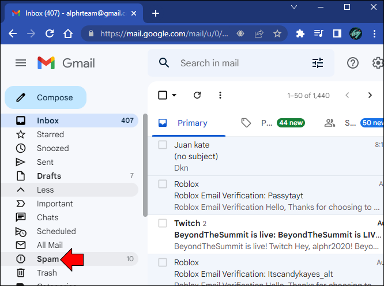Click the sidebar vertical scrollbar
The image size is (384, 286).
coord(145,165)
